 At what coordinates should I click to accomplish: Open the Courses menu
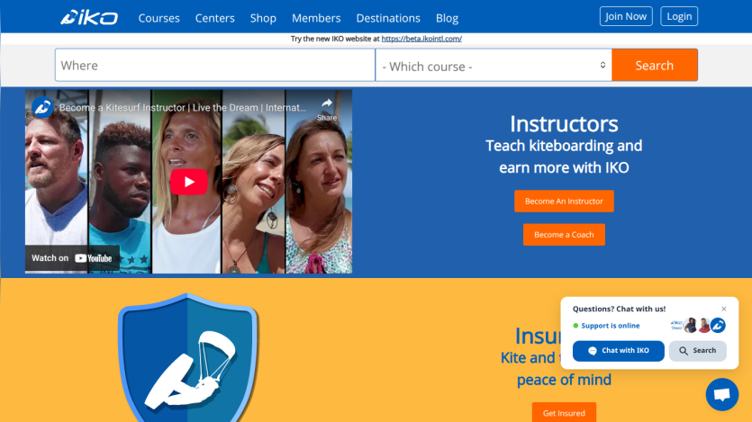tap(159, 18)
